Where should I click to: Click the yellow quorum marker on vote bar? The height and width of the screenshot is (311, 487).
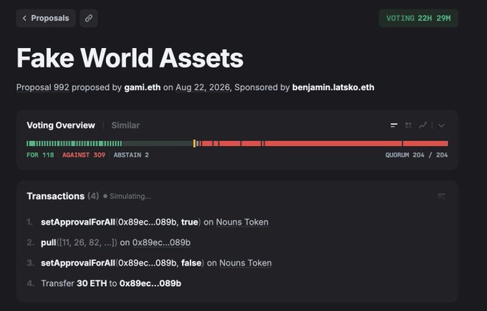coord(194,143)
